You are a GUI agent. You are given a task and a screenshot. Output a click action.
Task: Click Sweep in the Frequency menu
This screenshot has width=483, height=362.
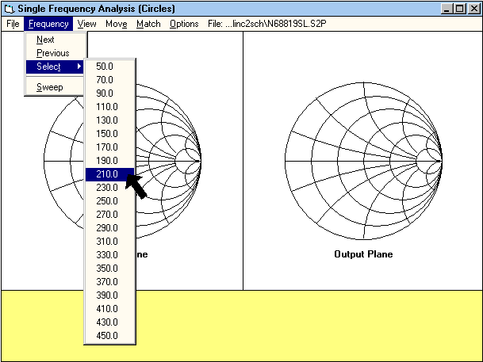[49, 87]
